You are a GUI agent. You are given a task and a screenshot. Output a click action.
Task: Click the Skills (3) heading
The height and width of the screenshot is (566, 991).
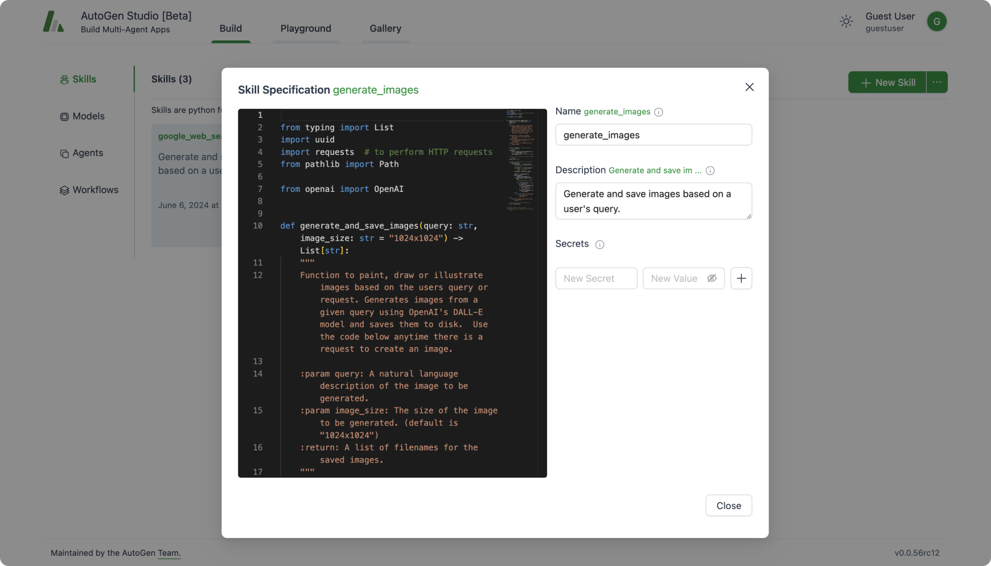click(171, 79)
